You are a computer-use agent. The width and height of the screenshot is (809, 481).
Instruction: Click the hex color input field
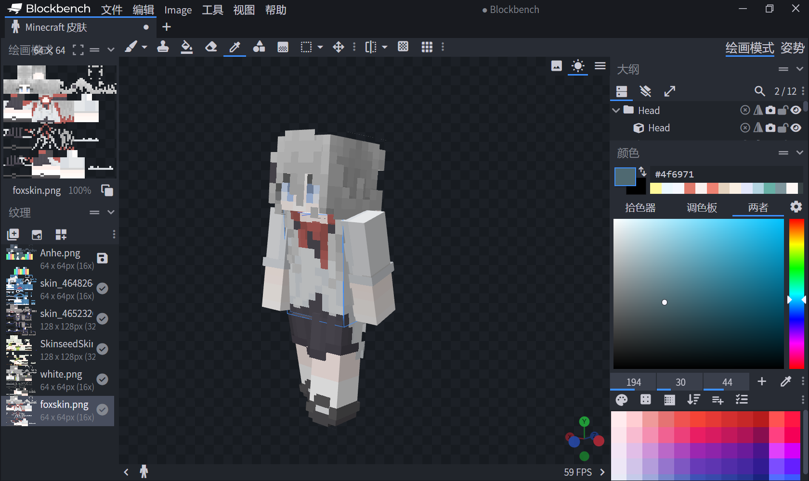(x=727, y=174)
